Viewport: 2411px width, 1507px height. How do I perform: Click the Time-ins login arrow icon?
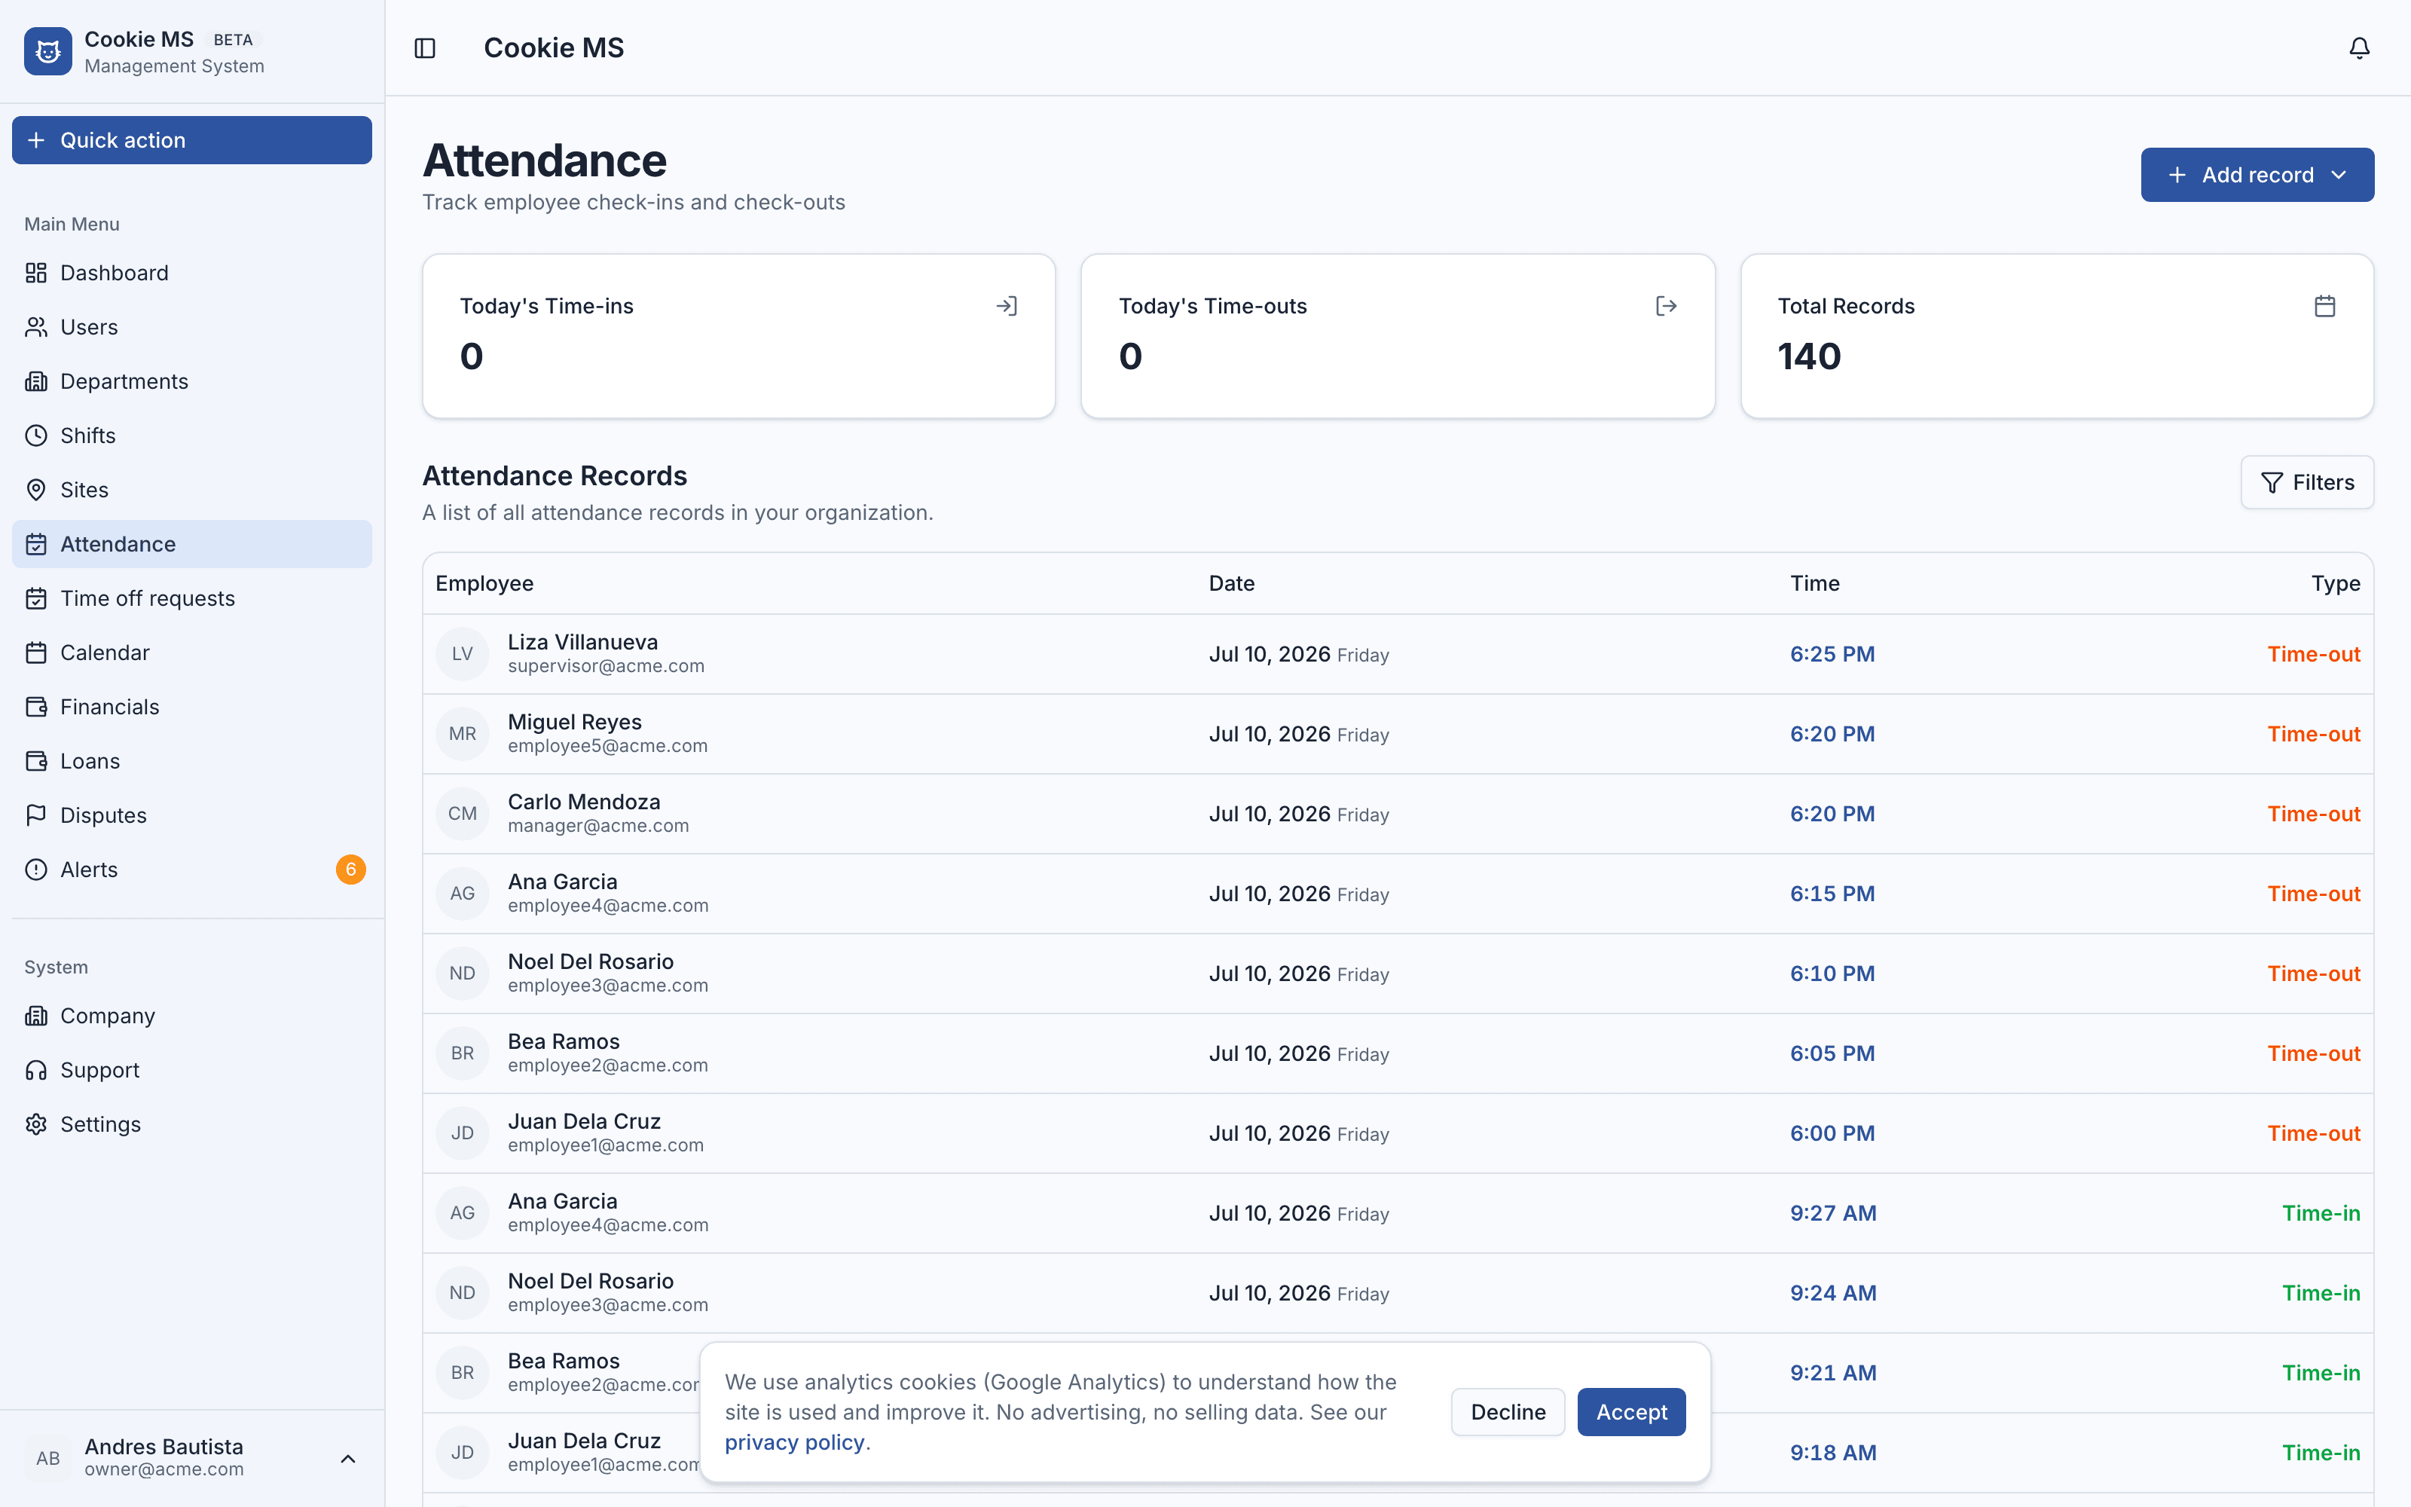coord(1007,306)
